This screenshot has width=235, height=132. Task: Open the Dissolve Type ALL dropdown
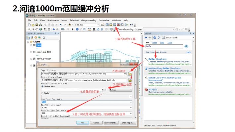pyautogui.click(x=131, y=113)
